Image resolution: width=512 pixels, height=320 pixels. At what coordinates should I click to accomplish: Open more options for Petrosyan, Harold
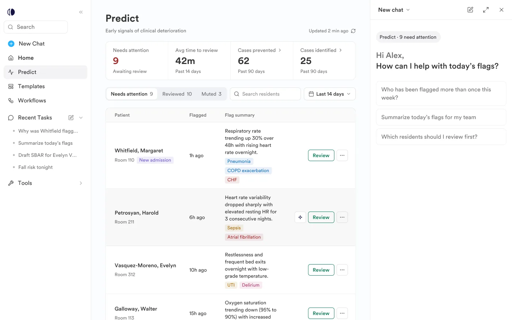tap(342, 217)
